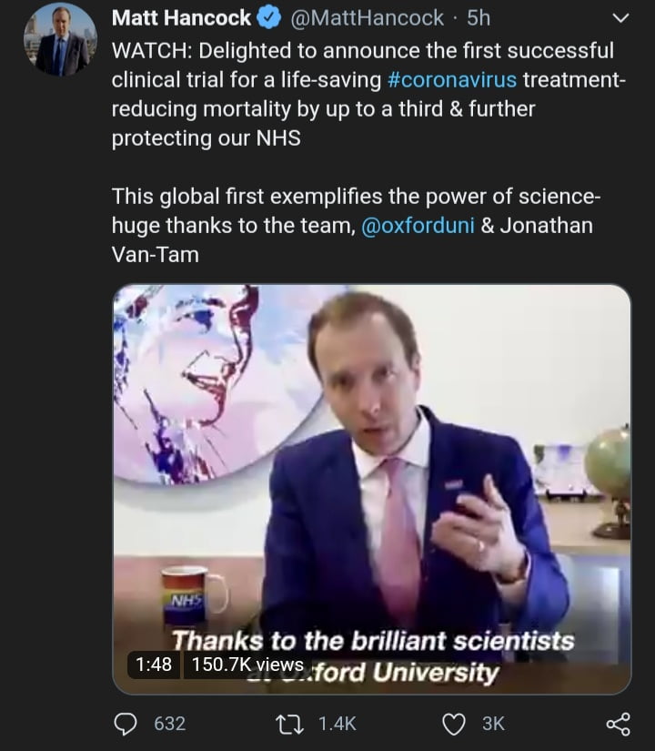Expand the tweet options chevron
Image resolution: width=655 pixels, height=751 pixels.
(622, 17)
